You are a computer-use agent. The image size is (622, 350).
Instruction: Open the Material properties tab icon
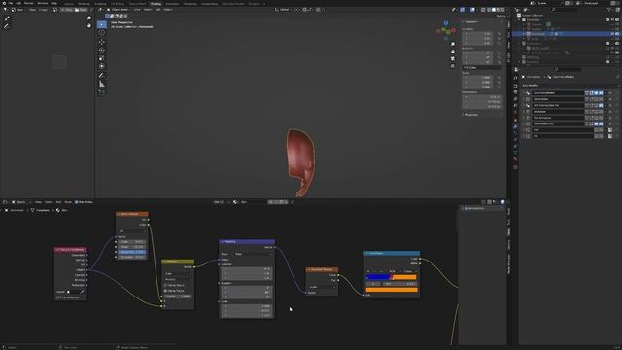tap(515, 159)
